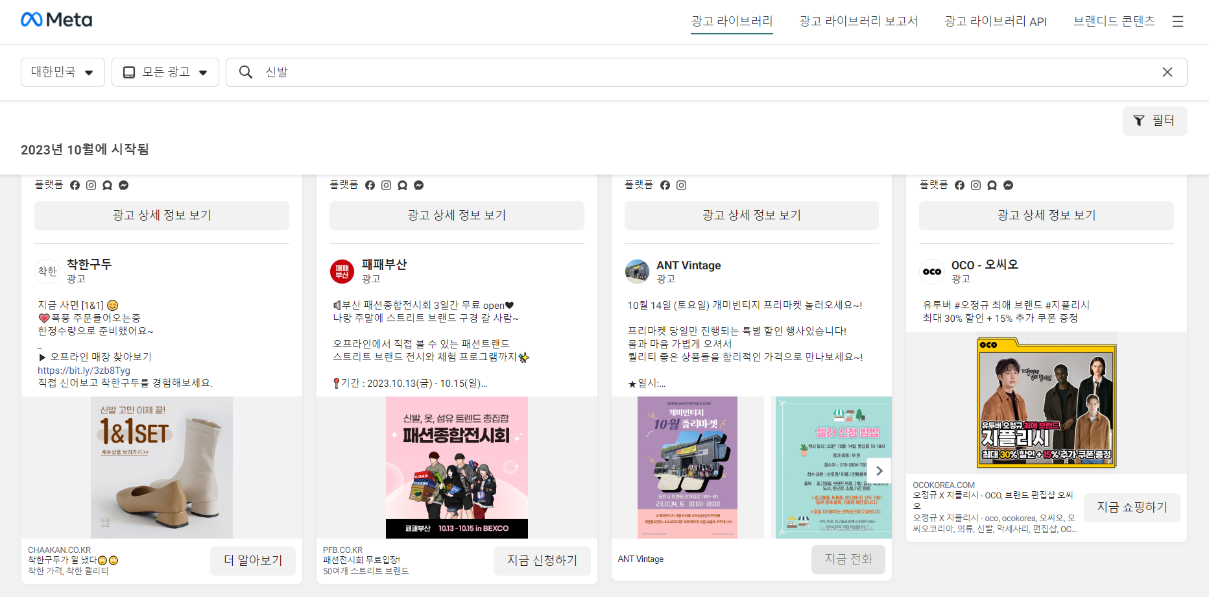Open the 착한구두 profile avatar

47,271
